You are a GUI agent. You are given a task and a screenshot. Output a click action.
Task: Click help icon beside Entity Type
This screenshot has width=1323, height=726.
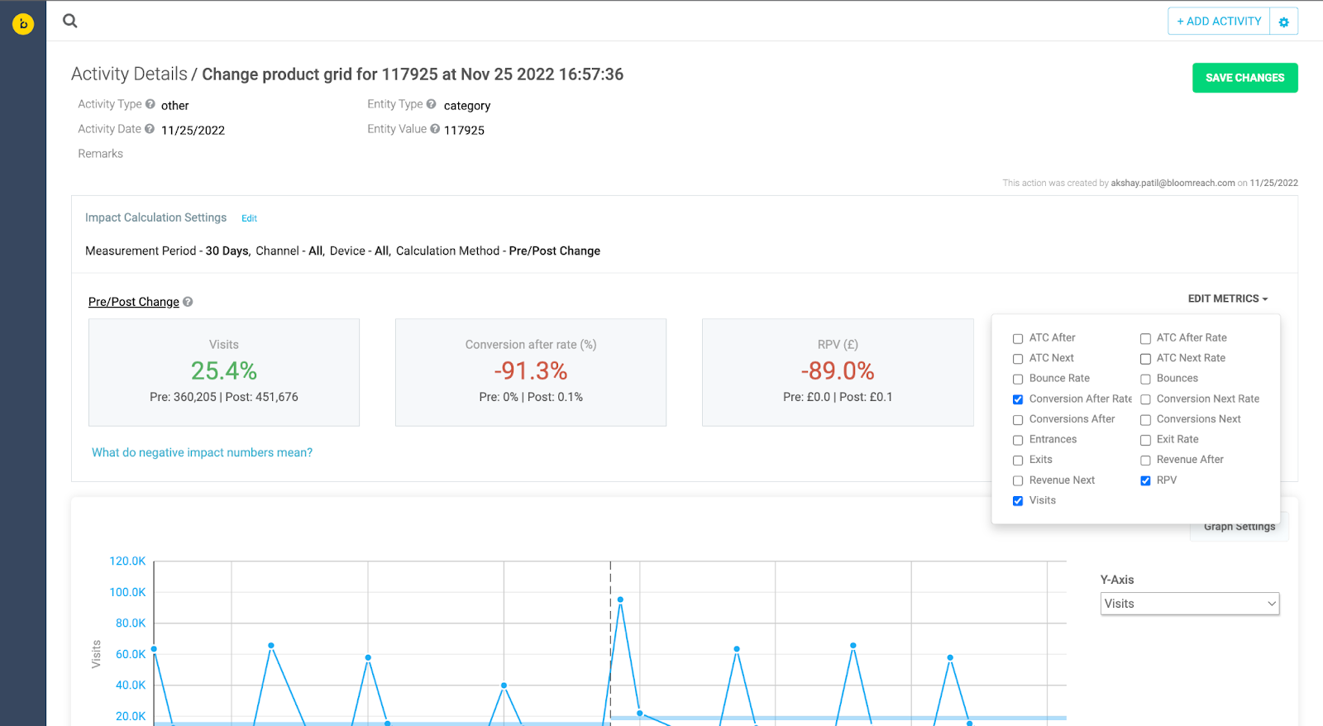coord(431,104)
